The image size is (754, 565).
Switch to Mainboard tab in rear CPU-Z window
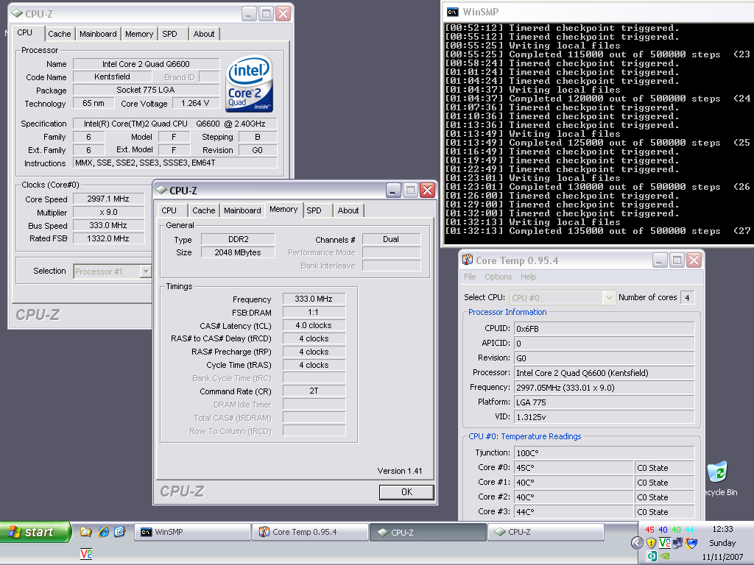coord(98,34)
